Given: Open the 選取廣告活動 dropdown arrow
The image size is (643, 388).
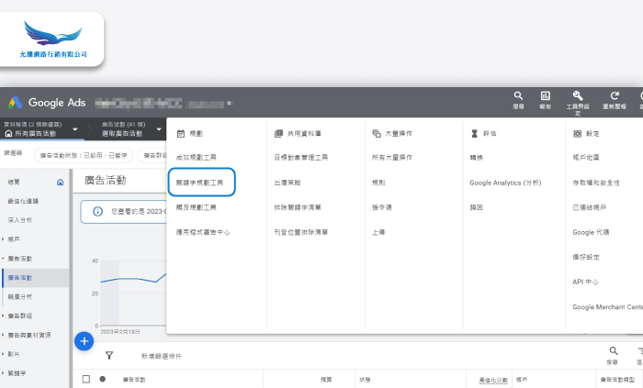Looking at the screenshot, I should [x=159, y=129].
